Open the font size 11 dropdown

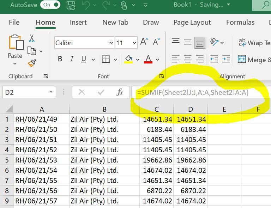[134, 43]
